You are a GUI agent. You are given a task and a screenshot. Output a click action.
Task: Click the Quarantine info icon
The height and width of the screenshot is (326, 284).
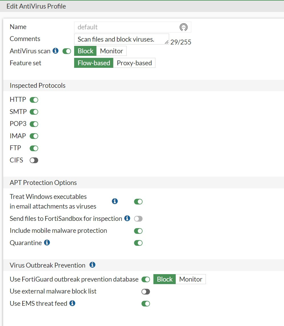47,243
